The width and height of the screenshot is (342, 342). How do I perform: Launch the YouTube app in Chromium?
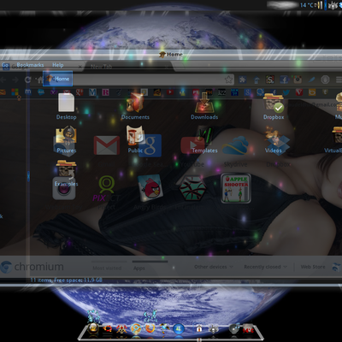pos(192,145)
